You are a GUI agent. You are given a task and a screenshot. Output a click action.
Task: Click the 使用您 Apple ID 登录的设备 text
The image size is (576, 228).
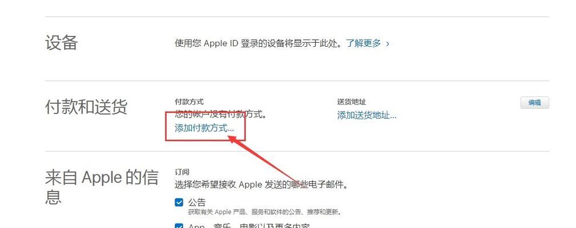[260, 43]
